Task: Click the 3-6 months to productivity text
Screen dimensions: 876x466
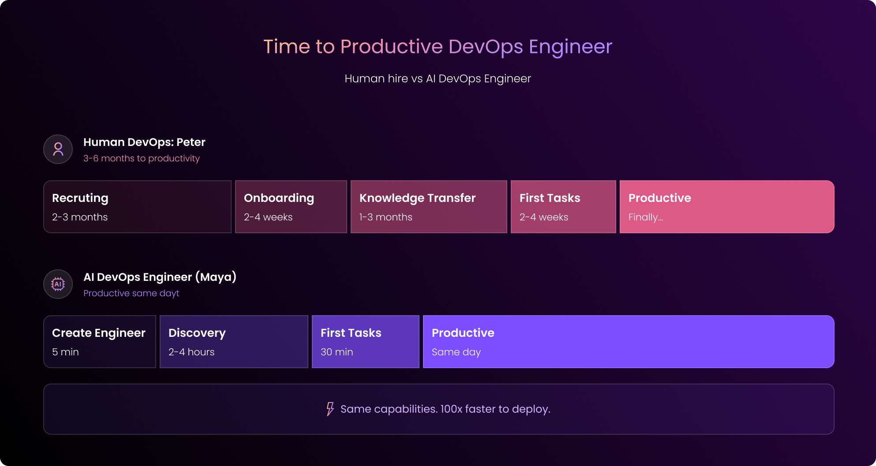Action: click(142, 158)
